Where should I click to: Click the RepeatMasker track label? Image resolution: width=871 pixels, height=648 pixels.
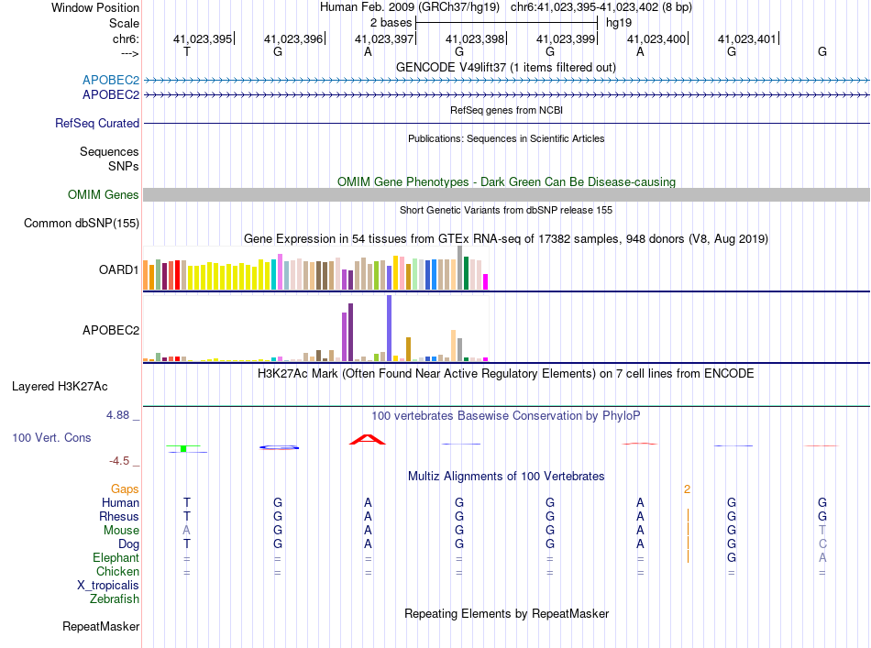pyautogui.click(x=101, y=626)
